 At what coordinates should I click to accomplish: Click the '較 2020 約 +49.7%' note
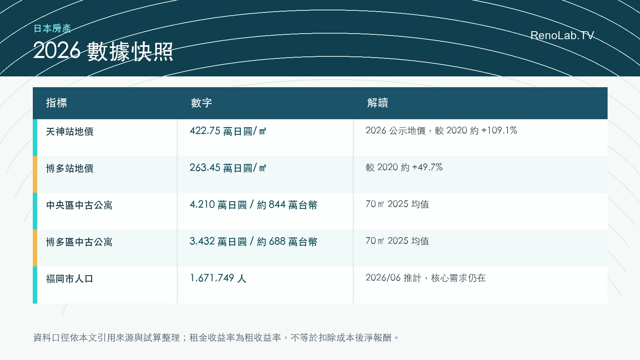tap(404, 167)
